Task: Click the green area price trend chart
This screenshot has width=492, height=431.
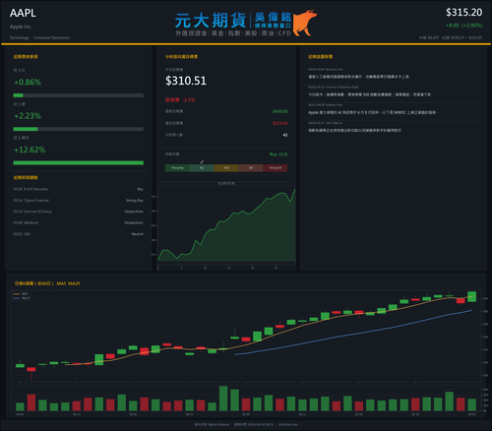Action: tap(226, 225)
